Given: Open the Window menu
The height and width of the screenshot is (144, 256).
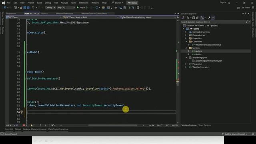Looking at the screenshot, I should [95, 3].
